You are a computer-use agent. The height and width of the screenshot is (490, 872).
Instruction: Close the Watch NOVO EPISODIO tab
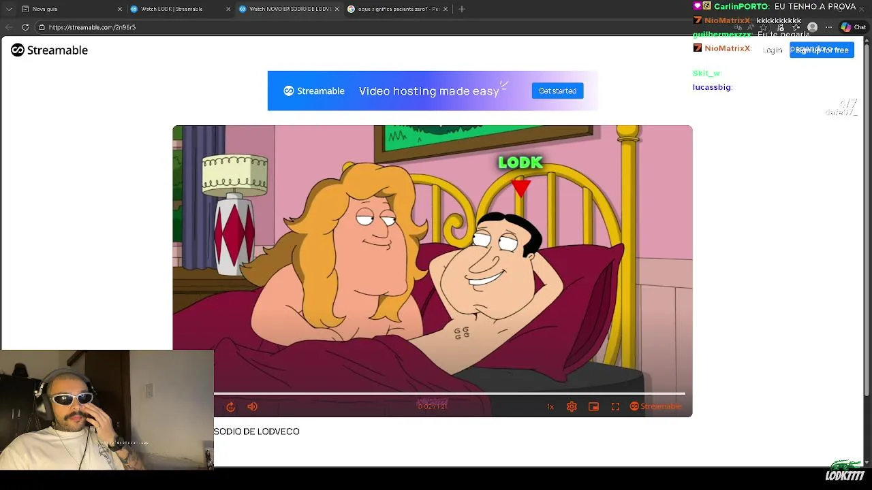pos(337,9)
